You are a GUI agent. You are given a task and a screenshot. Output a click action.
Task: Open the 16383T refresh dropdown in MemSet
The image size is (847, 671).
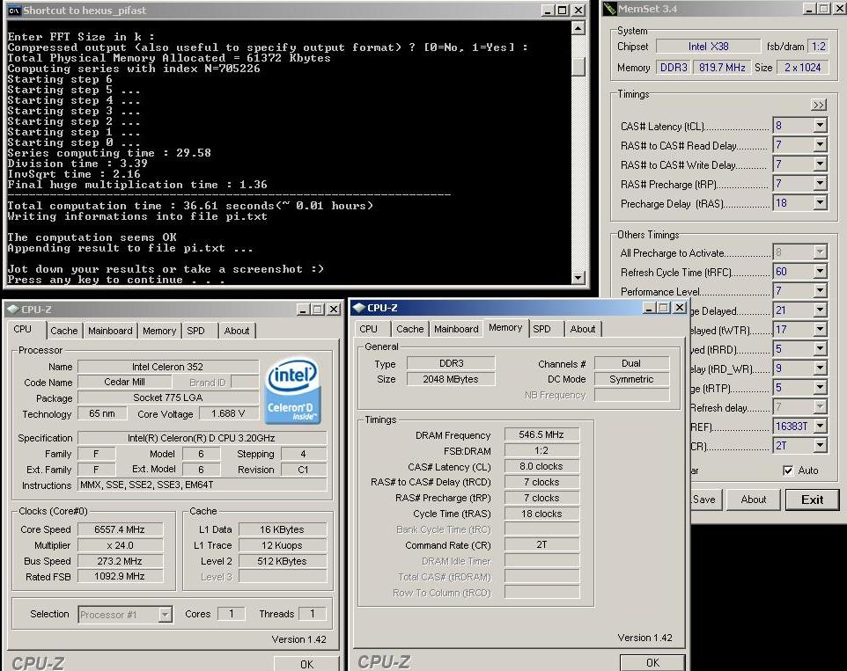point(820,427)
